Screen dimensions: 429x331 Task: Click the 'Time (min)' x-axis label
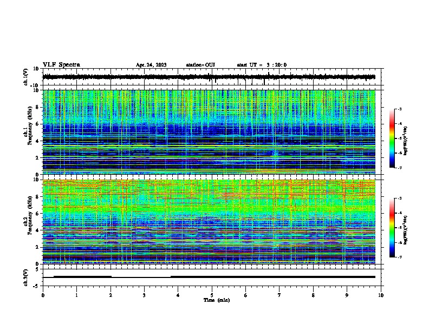[217, 300]
